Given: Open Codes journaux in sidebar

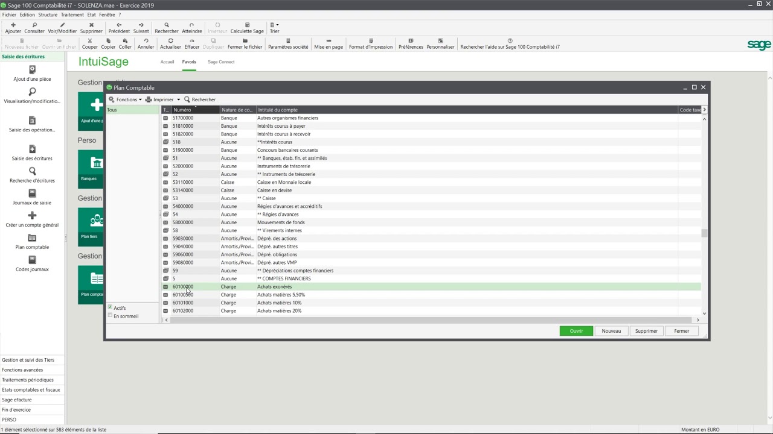Looking at the screenshot, I should (x=32, y=263).
